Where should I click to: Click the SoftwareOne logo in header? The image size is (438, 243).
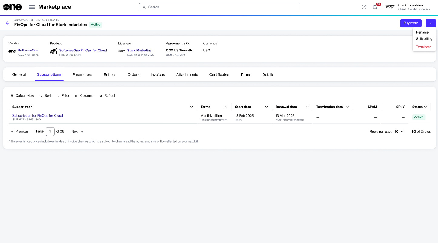click(12, 7)
